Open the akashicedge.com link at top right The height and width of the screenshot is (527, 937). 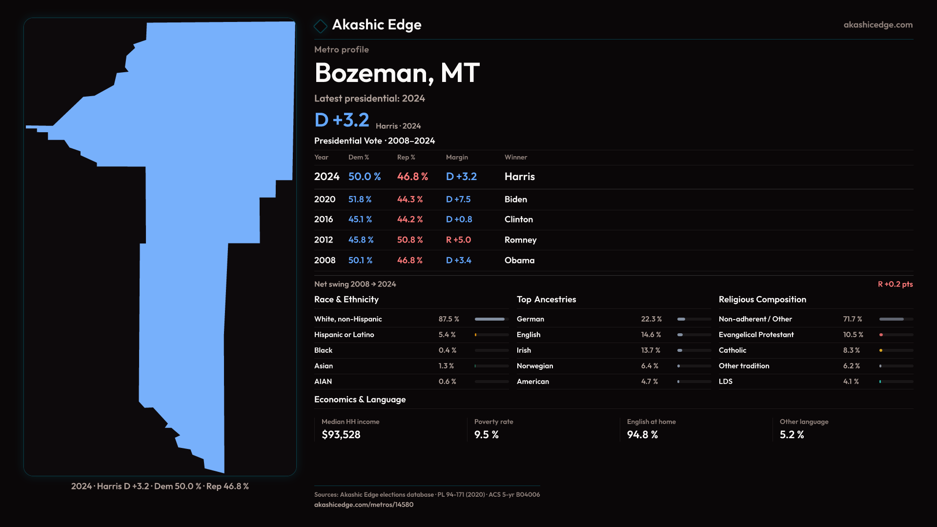coord(877,25)
